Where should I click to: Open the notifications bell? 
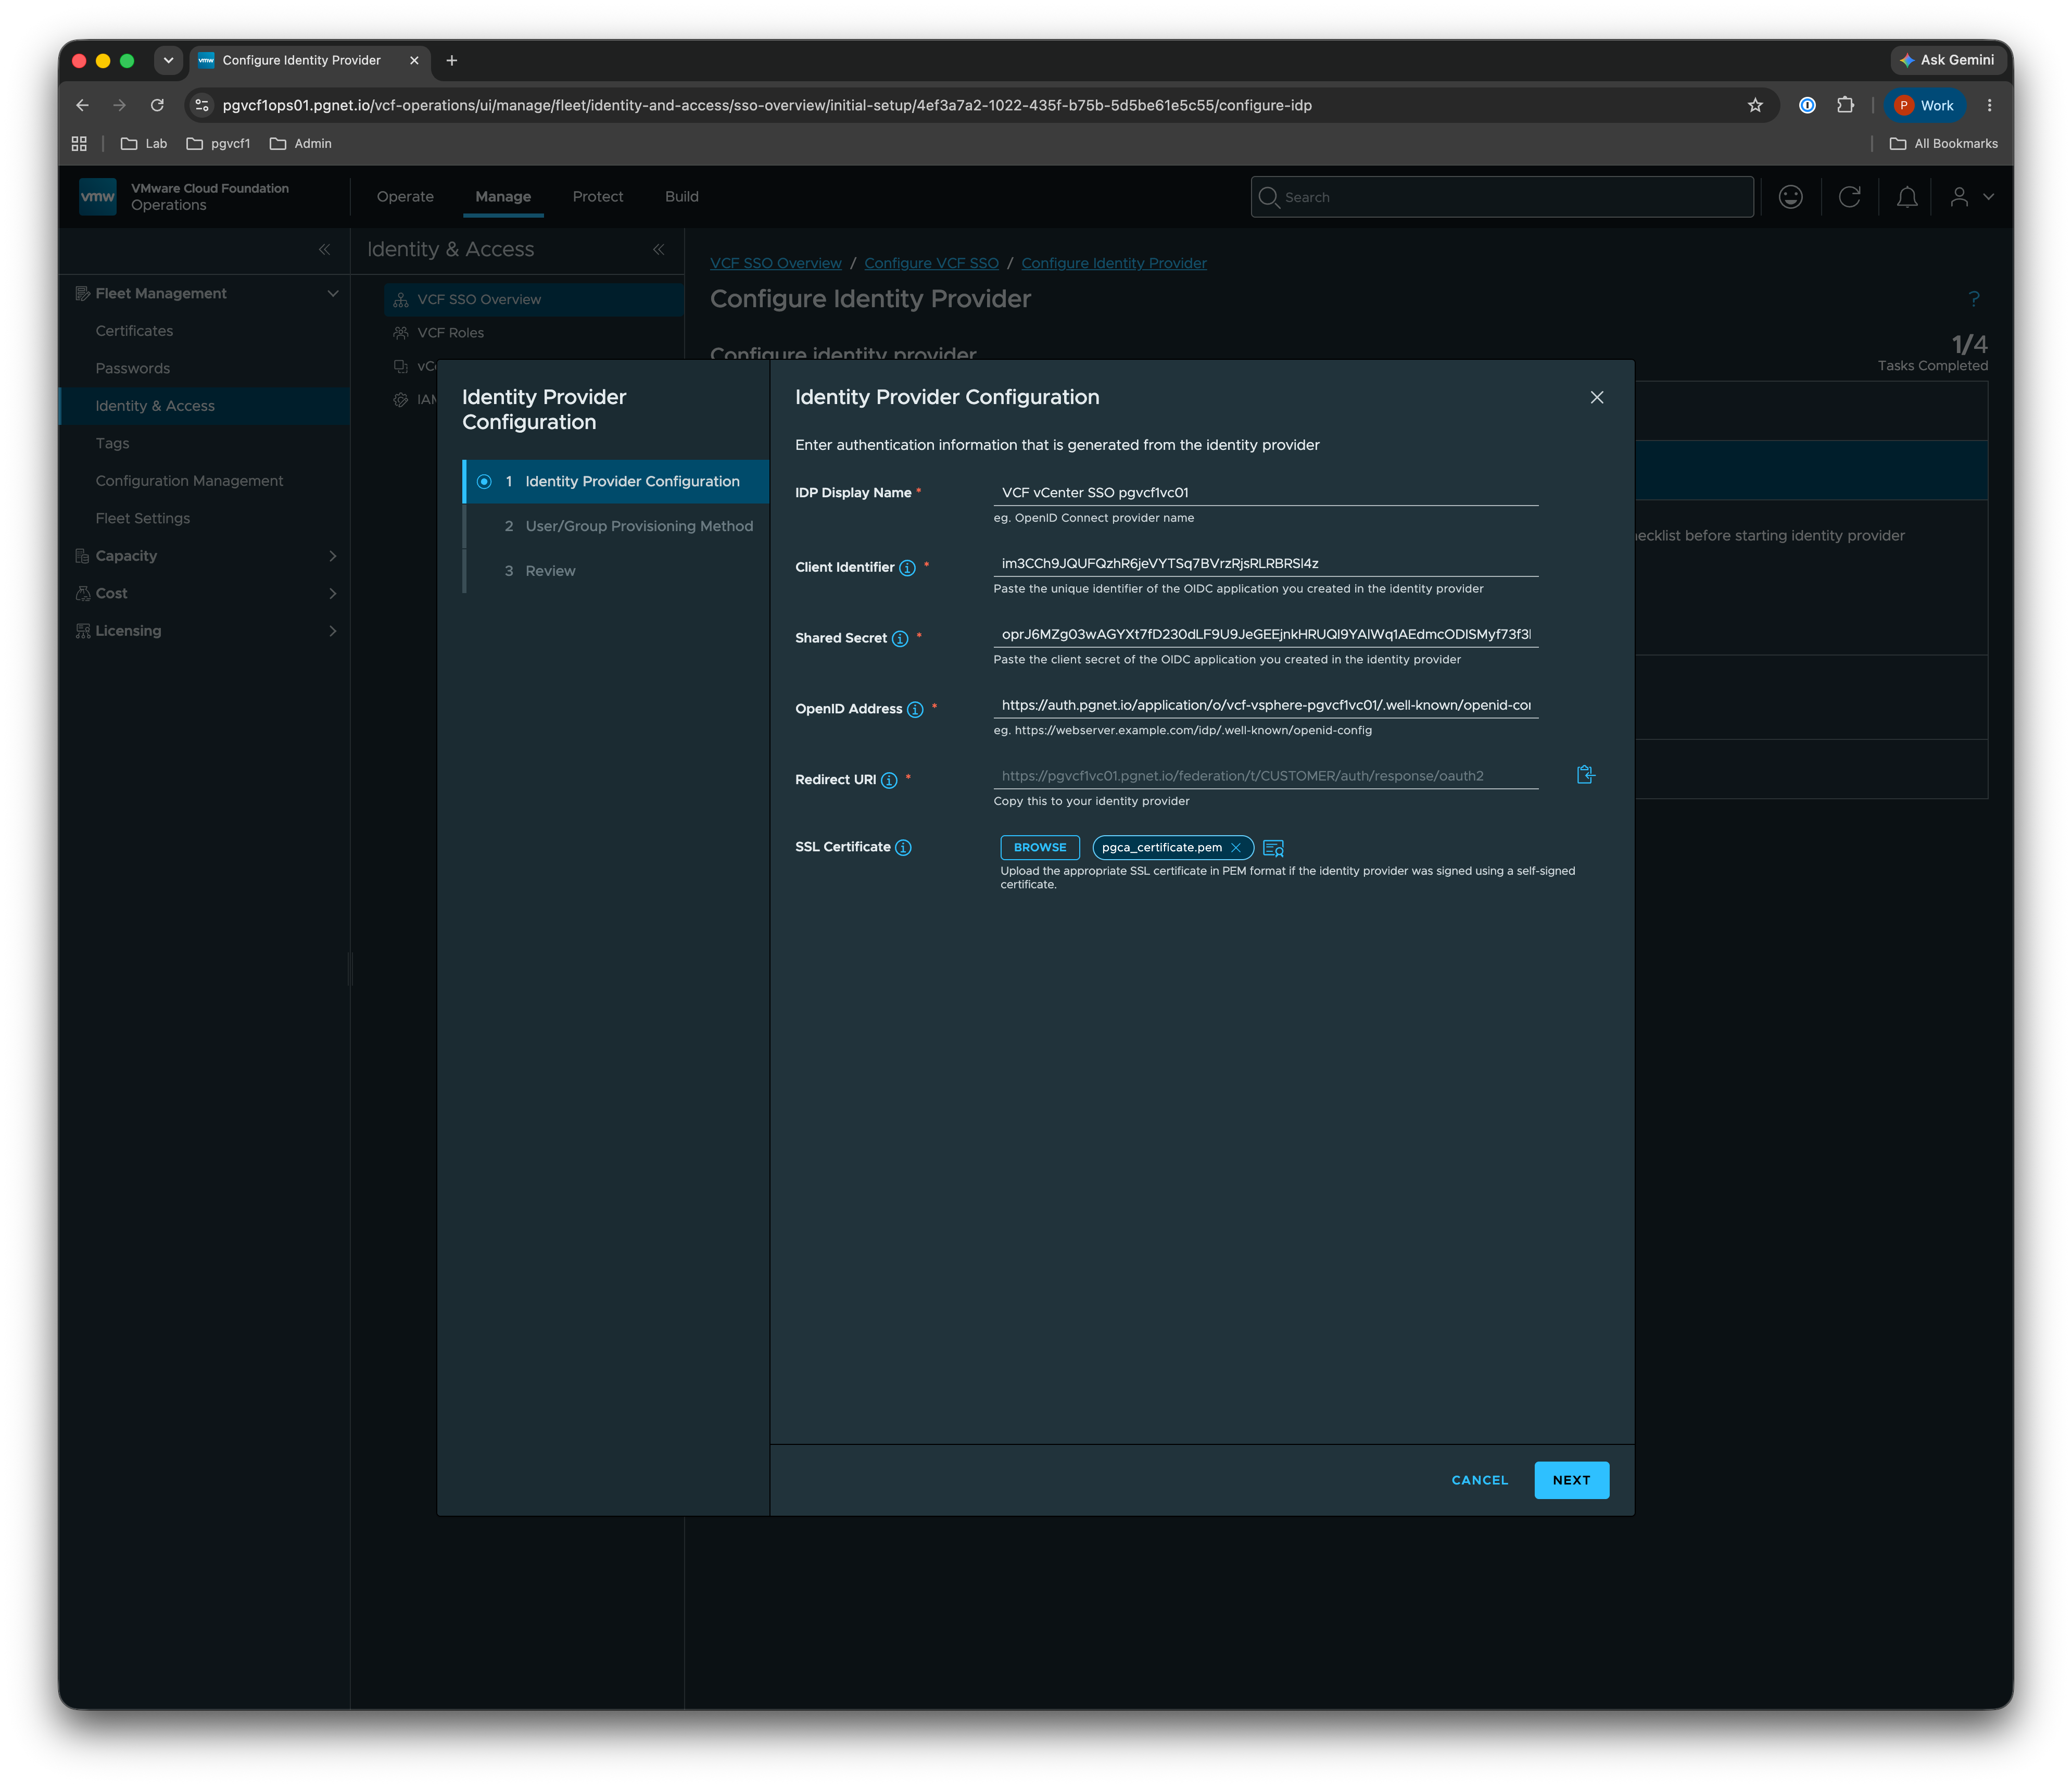pyautogui.click(x=1907, y=197)
